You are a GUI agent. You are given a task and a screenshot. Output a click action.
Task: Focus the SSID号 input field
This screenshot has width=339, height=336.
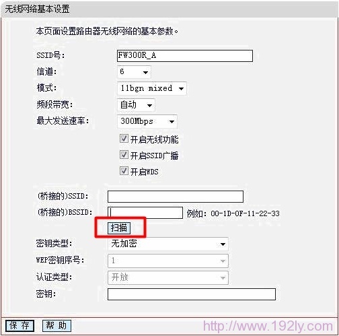coord(185,56)
